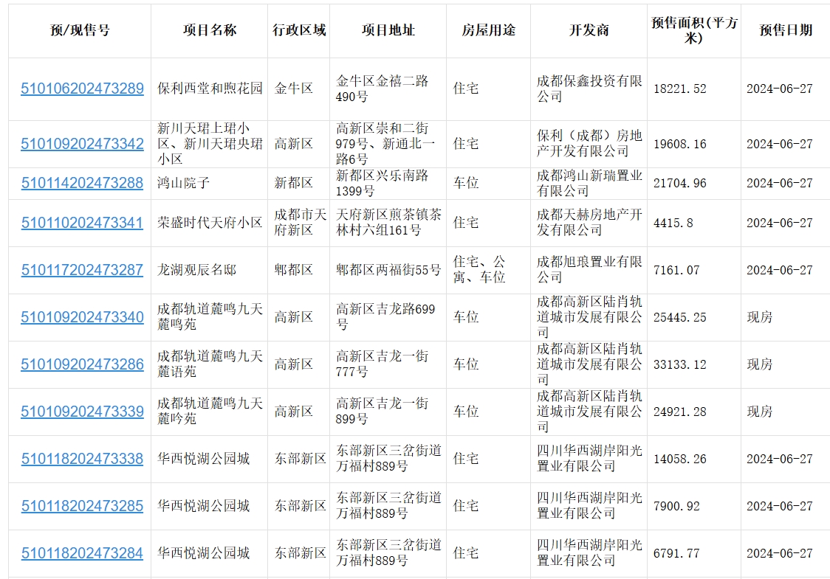This screenshot has width=830, height=579.
Task: Click presale area value 33133.12
Action: [x=679, y=365]
